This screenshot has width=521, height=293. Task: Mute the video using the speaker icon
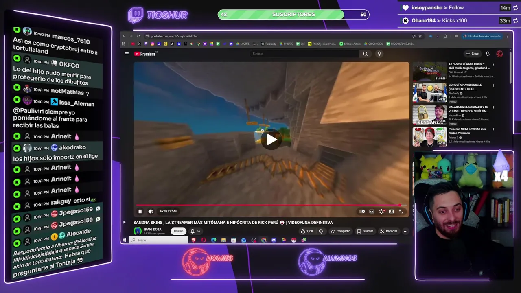(151, 211)
